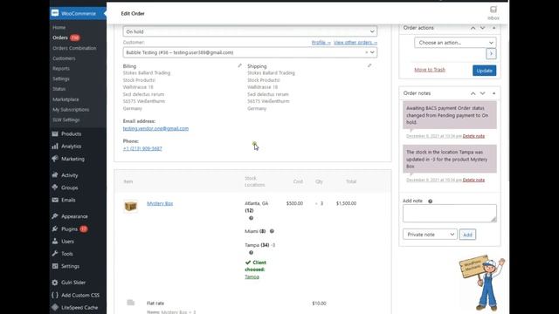This screenshot has width=559, height=314.
Task: Open the SLW Settings menu item
Action: 66,120
